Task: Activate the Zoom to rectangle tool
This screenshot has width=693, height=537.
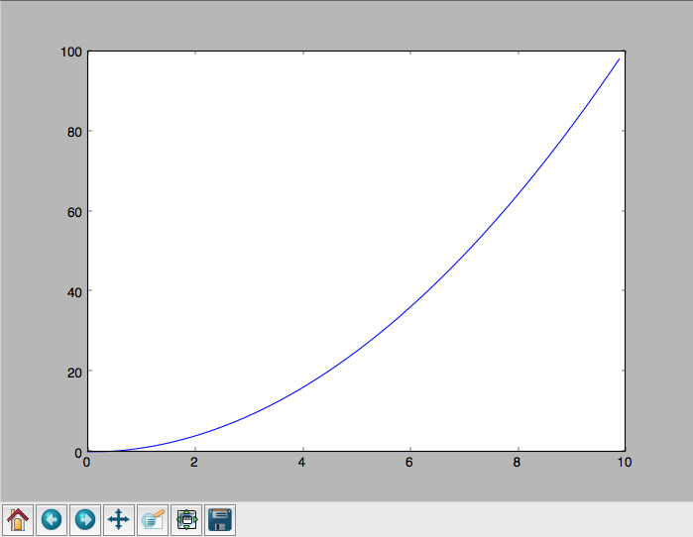Action: pyautogui.click(x=153, y=519)
